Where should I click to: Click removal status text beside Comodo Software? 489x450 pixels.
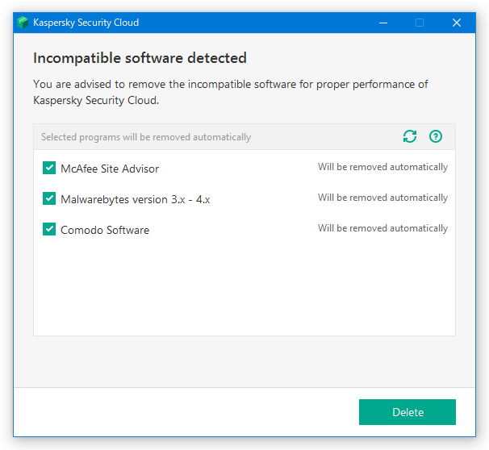382,228
